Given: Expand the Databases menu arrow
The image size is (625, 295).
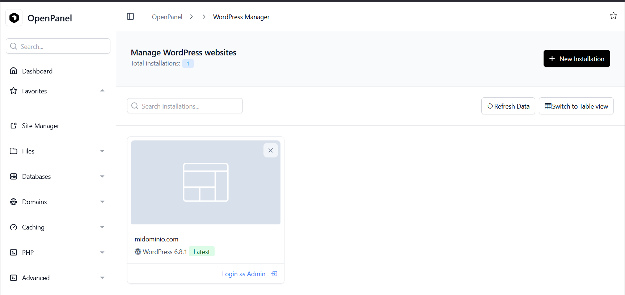Looking at the screenshot, I should coord(102,177).
